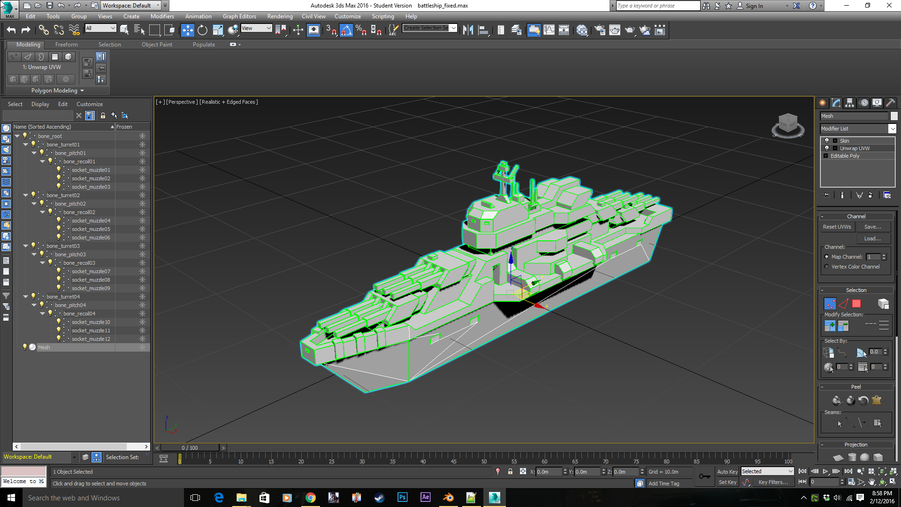Click the Auto Key button
Image resolution: width=901 pixels, height=507 pixels.
click(x=727, y=472)
